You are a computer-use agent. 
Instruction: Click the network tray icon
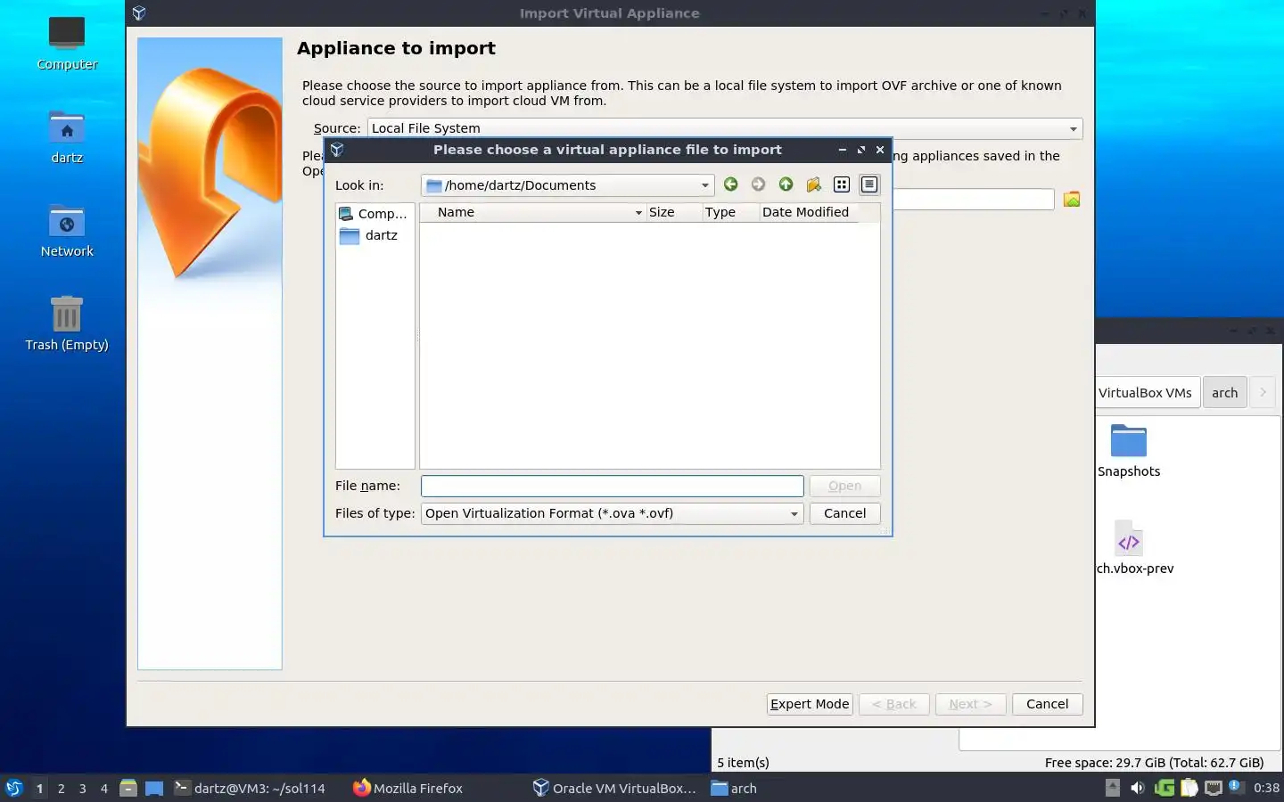tap(1214, 788)
